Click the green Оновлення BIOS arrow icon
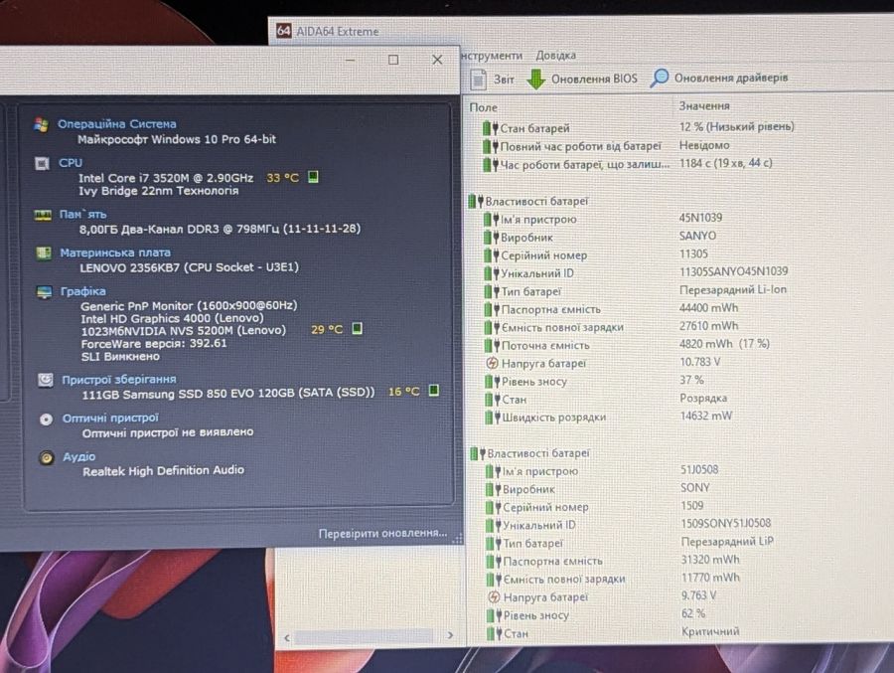Image resolution: width=894 pixels, height=673 pixels. pyautogui.click(x=536, y=79)
